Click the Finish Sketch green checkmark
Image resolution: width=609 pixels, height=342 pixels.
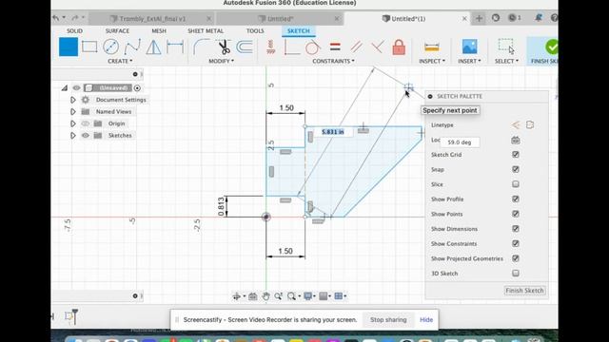[552, 47]
